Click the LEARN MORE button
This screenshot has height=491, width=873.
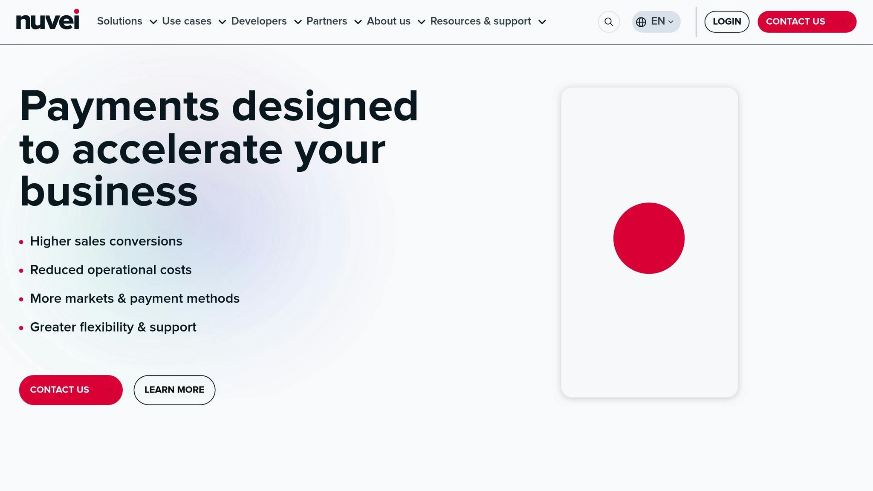point(174,390)
